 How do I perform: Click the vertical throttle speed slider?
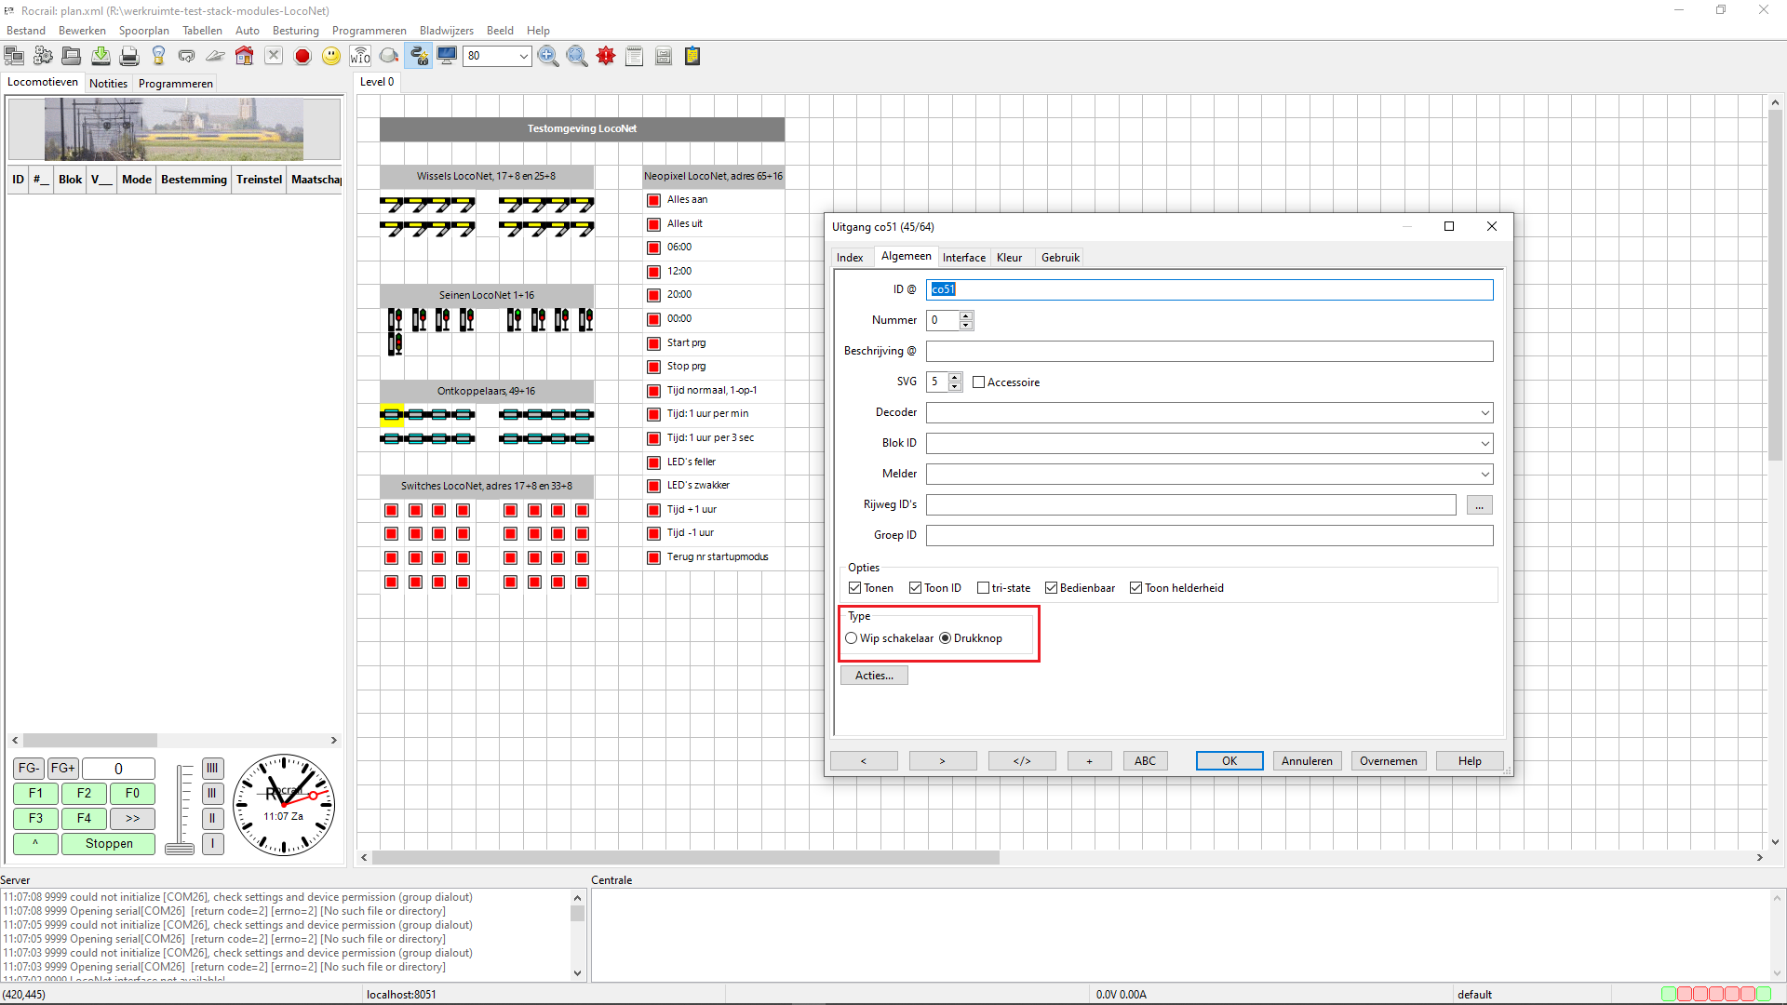[180, 808]
